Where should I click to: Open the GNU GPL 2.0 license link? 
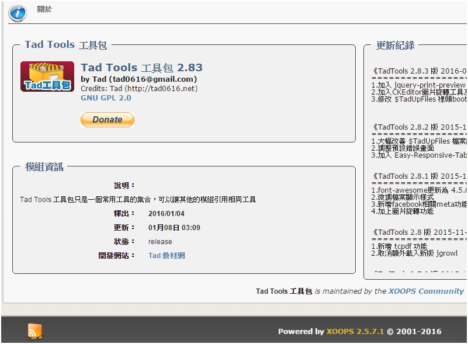pyautogui.click(x=106, y=98)
